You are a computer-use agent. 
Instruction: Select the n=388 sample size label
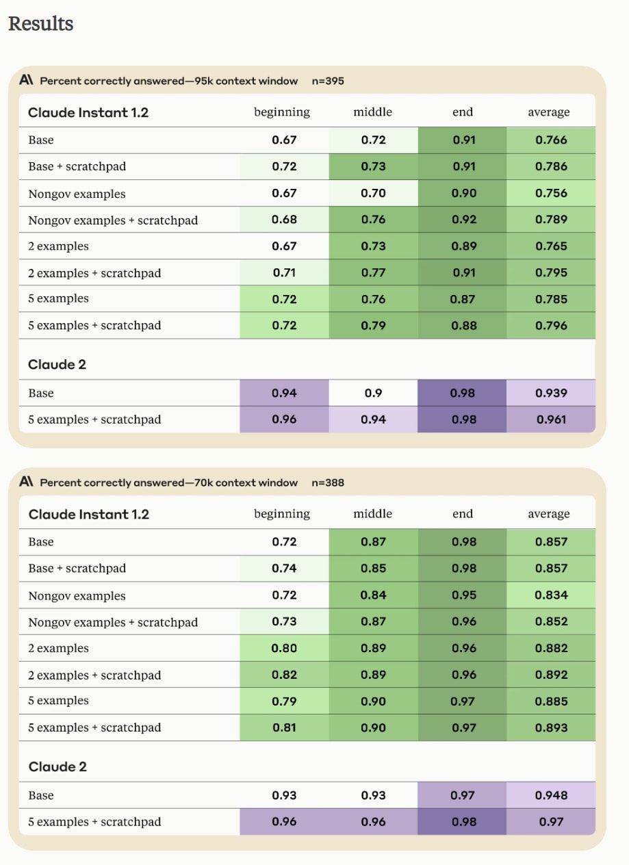[x=327, y=482]
